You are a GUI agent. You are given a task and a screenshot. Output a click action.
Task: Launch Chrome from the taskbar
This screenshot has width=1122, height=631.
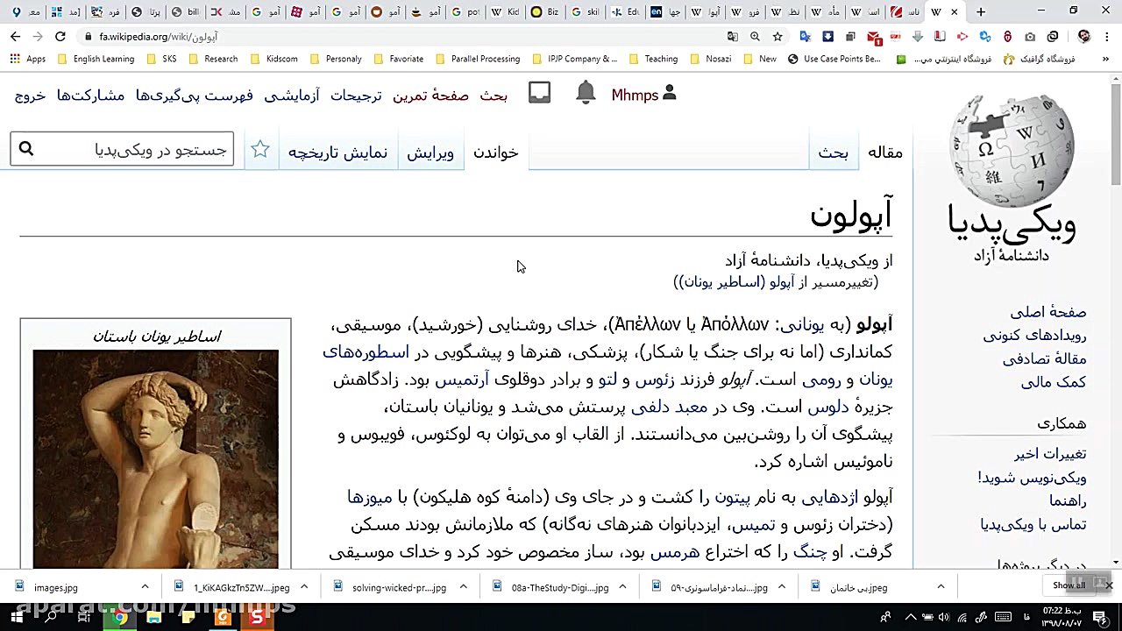pyautogui.click(x=121, y=618)
